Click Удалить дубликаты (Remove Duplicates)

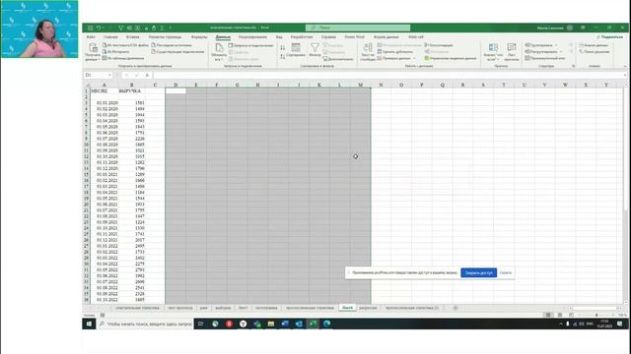[395, 52]
